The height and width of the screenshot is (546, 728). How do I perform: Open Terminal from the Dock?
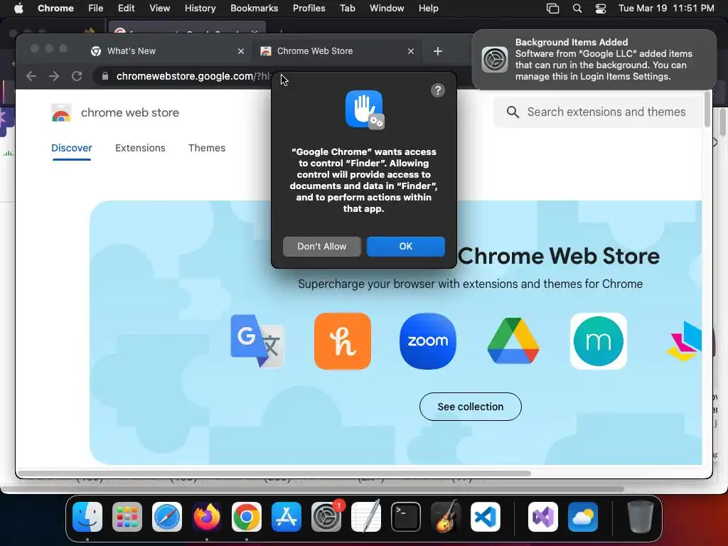(x=406, y=517)
